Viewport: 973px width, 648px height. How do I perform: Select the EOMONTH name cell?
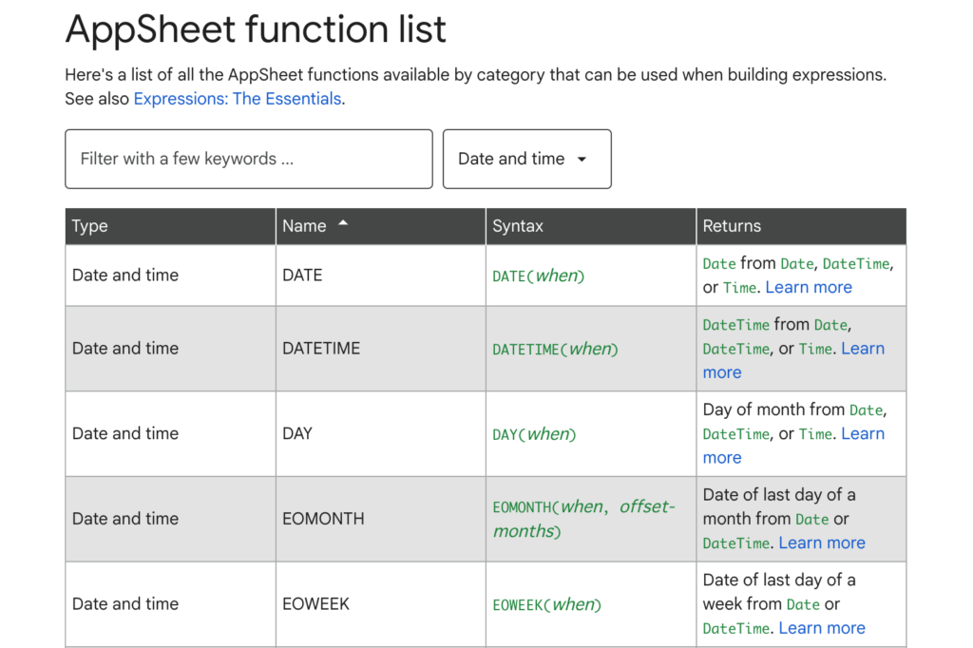pos(381,519)
